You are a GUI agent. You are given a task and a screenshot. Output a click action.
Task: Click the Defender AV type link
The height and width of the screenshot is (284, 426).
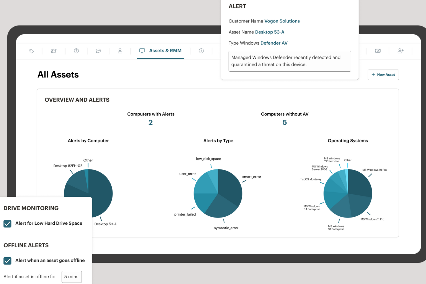[274, 43]
